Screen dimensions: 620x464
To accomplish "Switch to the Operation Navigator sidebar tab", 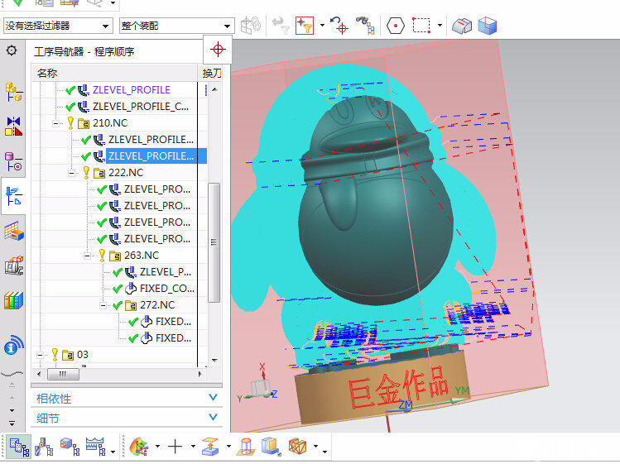I will pyautogui.click(x=13, y=196).
